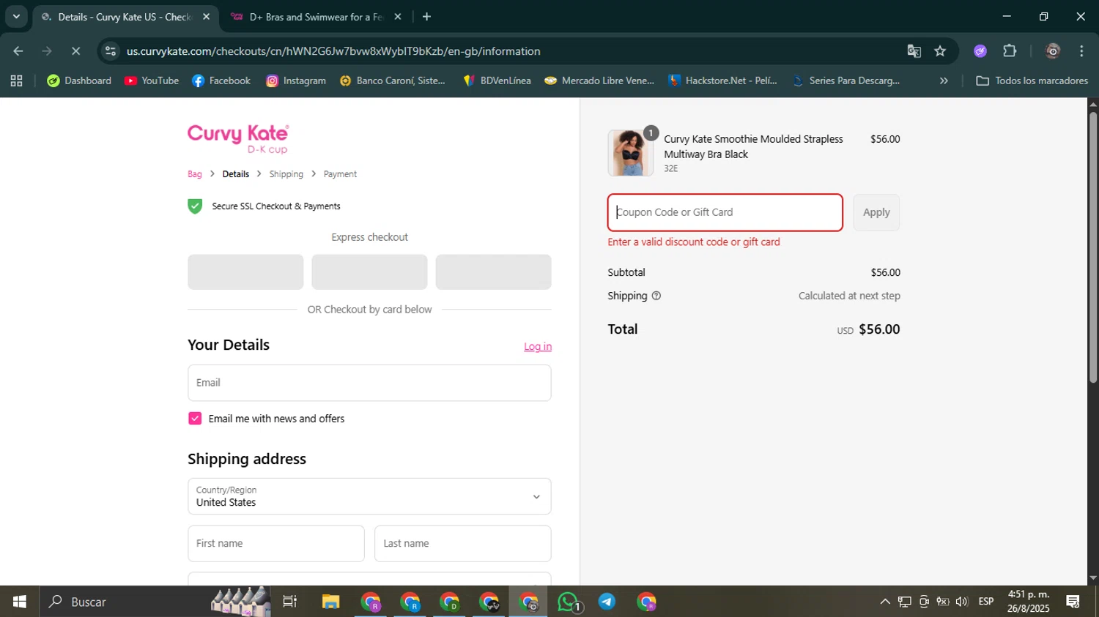Click the Shipping info question mark icon

point(656,296)
